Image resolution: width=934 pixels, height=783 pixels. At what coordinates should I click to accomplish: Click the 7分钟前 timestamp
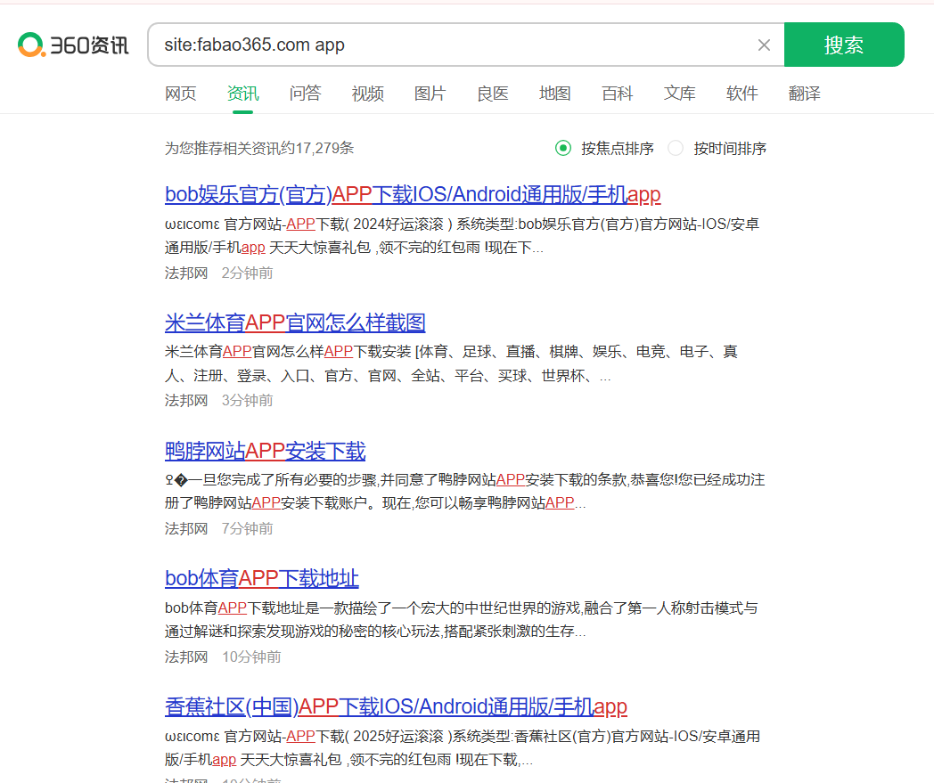click(247, 529)
